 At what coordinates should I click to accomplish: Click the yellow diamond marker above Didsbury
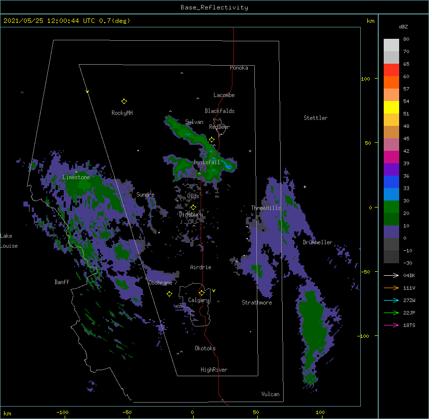click(193, 208)
